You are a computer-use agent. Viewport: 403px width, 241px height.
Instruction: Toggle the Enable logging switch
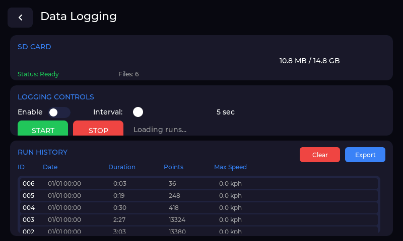[x=59, y=112]
